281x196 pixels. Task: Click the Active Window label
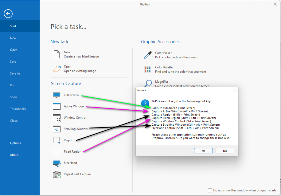coord(74,106)
